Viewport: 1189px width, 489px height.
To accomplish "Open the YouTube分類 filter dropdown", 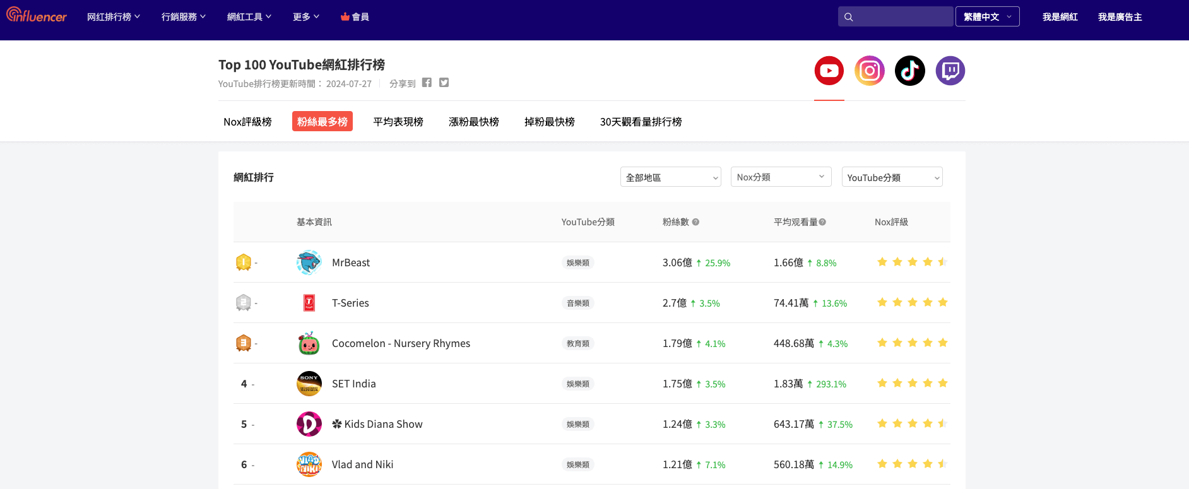I will 892,177.
